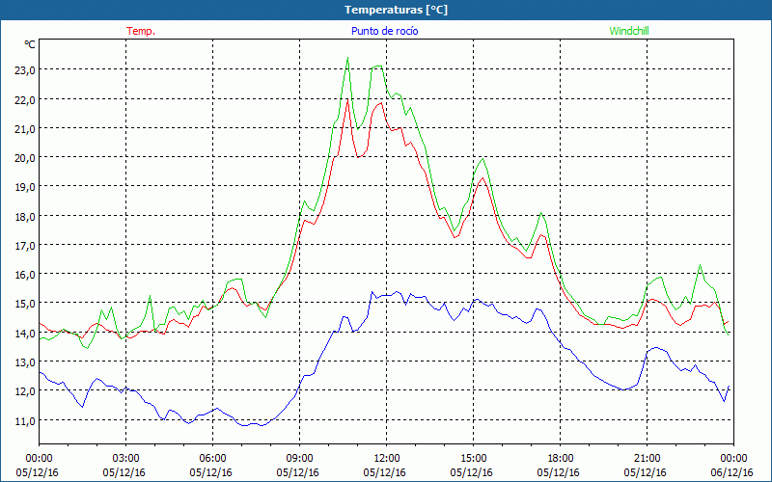
Task: Click the 11,0 y-axis value
Action: [x=25, y=420]
